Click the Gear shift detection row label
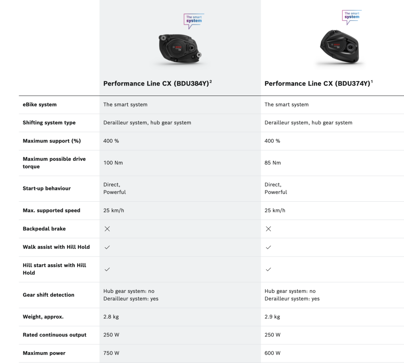 (48, 295)
